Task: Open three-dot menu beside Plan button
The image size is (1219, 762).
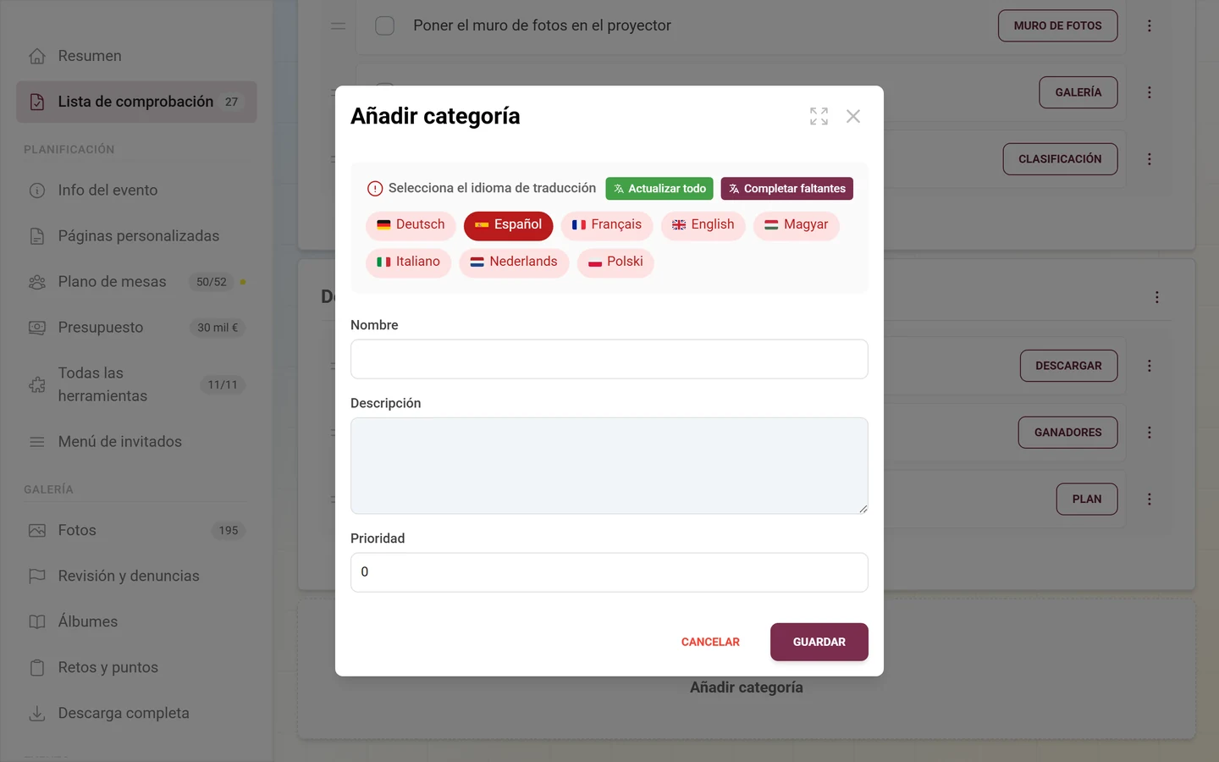Action: click(x=1149, y=500)
